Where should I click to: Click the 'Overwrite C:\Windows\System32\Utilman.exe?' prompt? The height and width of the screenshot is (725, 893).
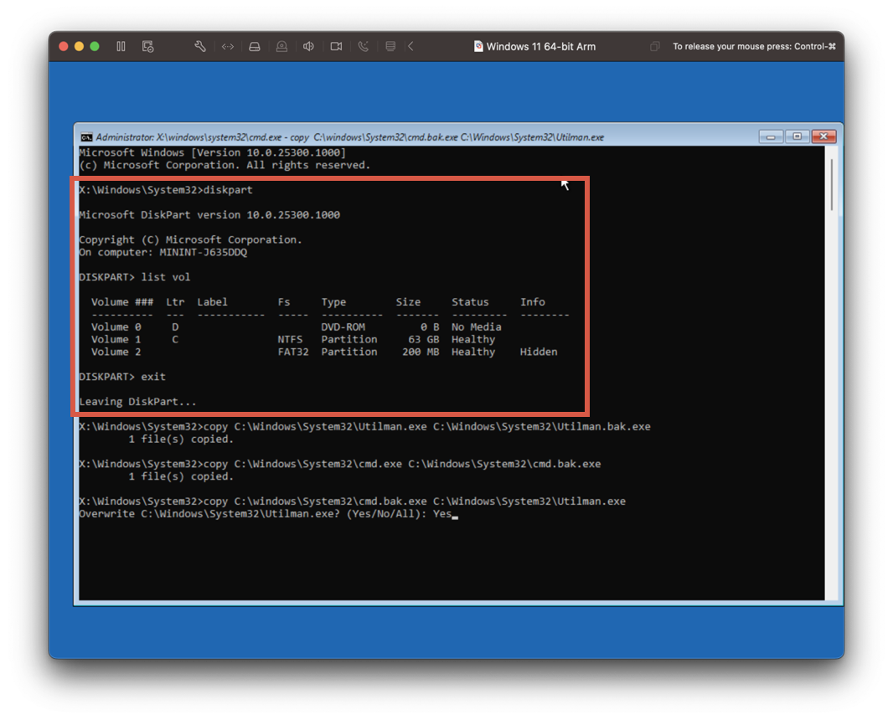[x=209, y=514]
